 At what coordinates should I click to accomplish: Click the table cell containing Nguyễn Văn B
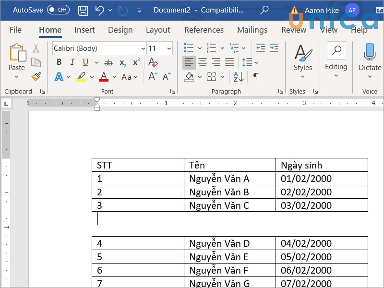coord(229,192)
